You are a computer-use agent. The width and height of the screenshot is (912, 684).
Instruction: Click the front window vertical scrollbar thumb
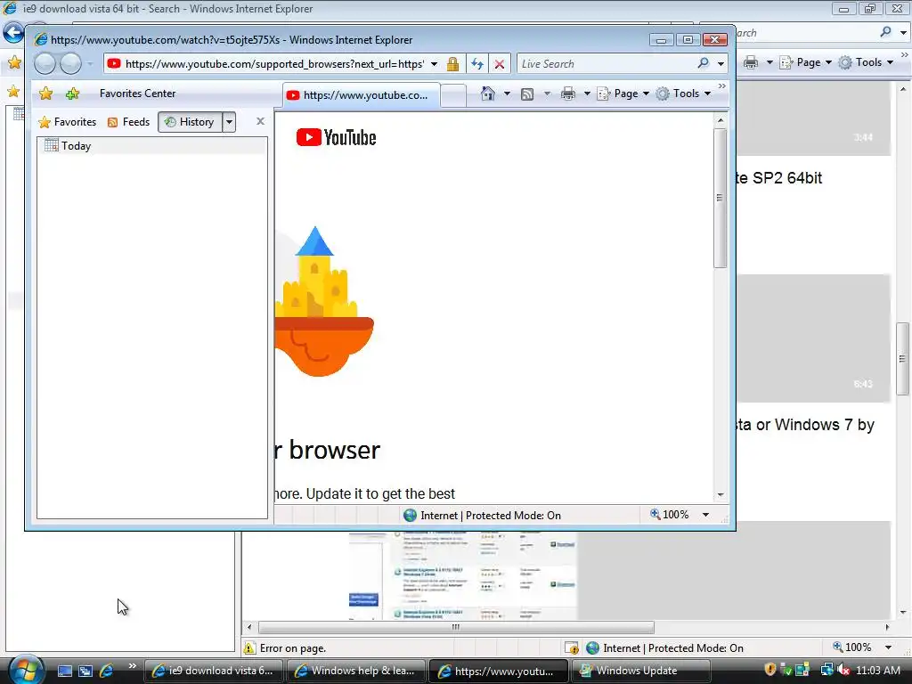pos(720,198)
